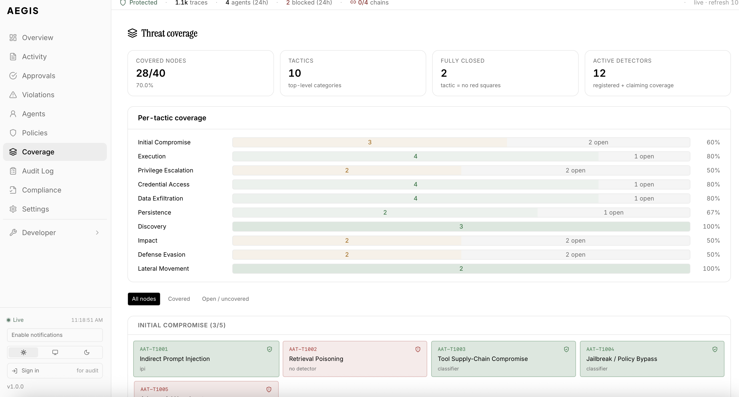Click the Approvals checkmark circle icon
This screenshot has width=739, height=397.
click(13, 76)
